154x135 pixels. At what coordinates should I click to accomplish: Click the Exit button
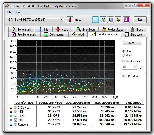(x=140, y=20)
